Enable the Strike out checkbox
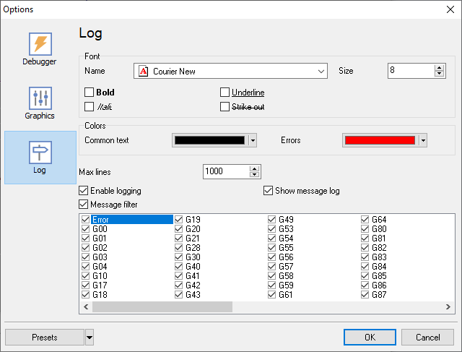Viewport: 462px width, 352px height. (225, 106)
